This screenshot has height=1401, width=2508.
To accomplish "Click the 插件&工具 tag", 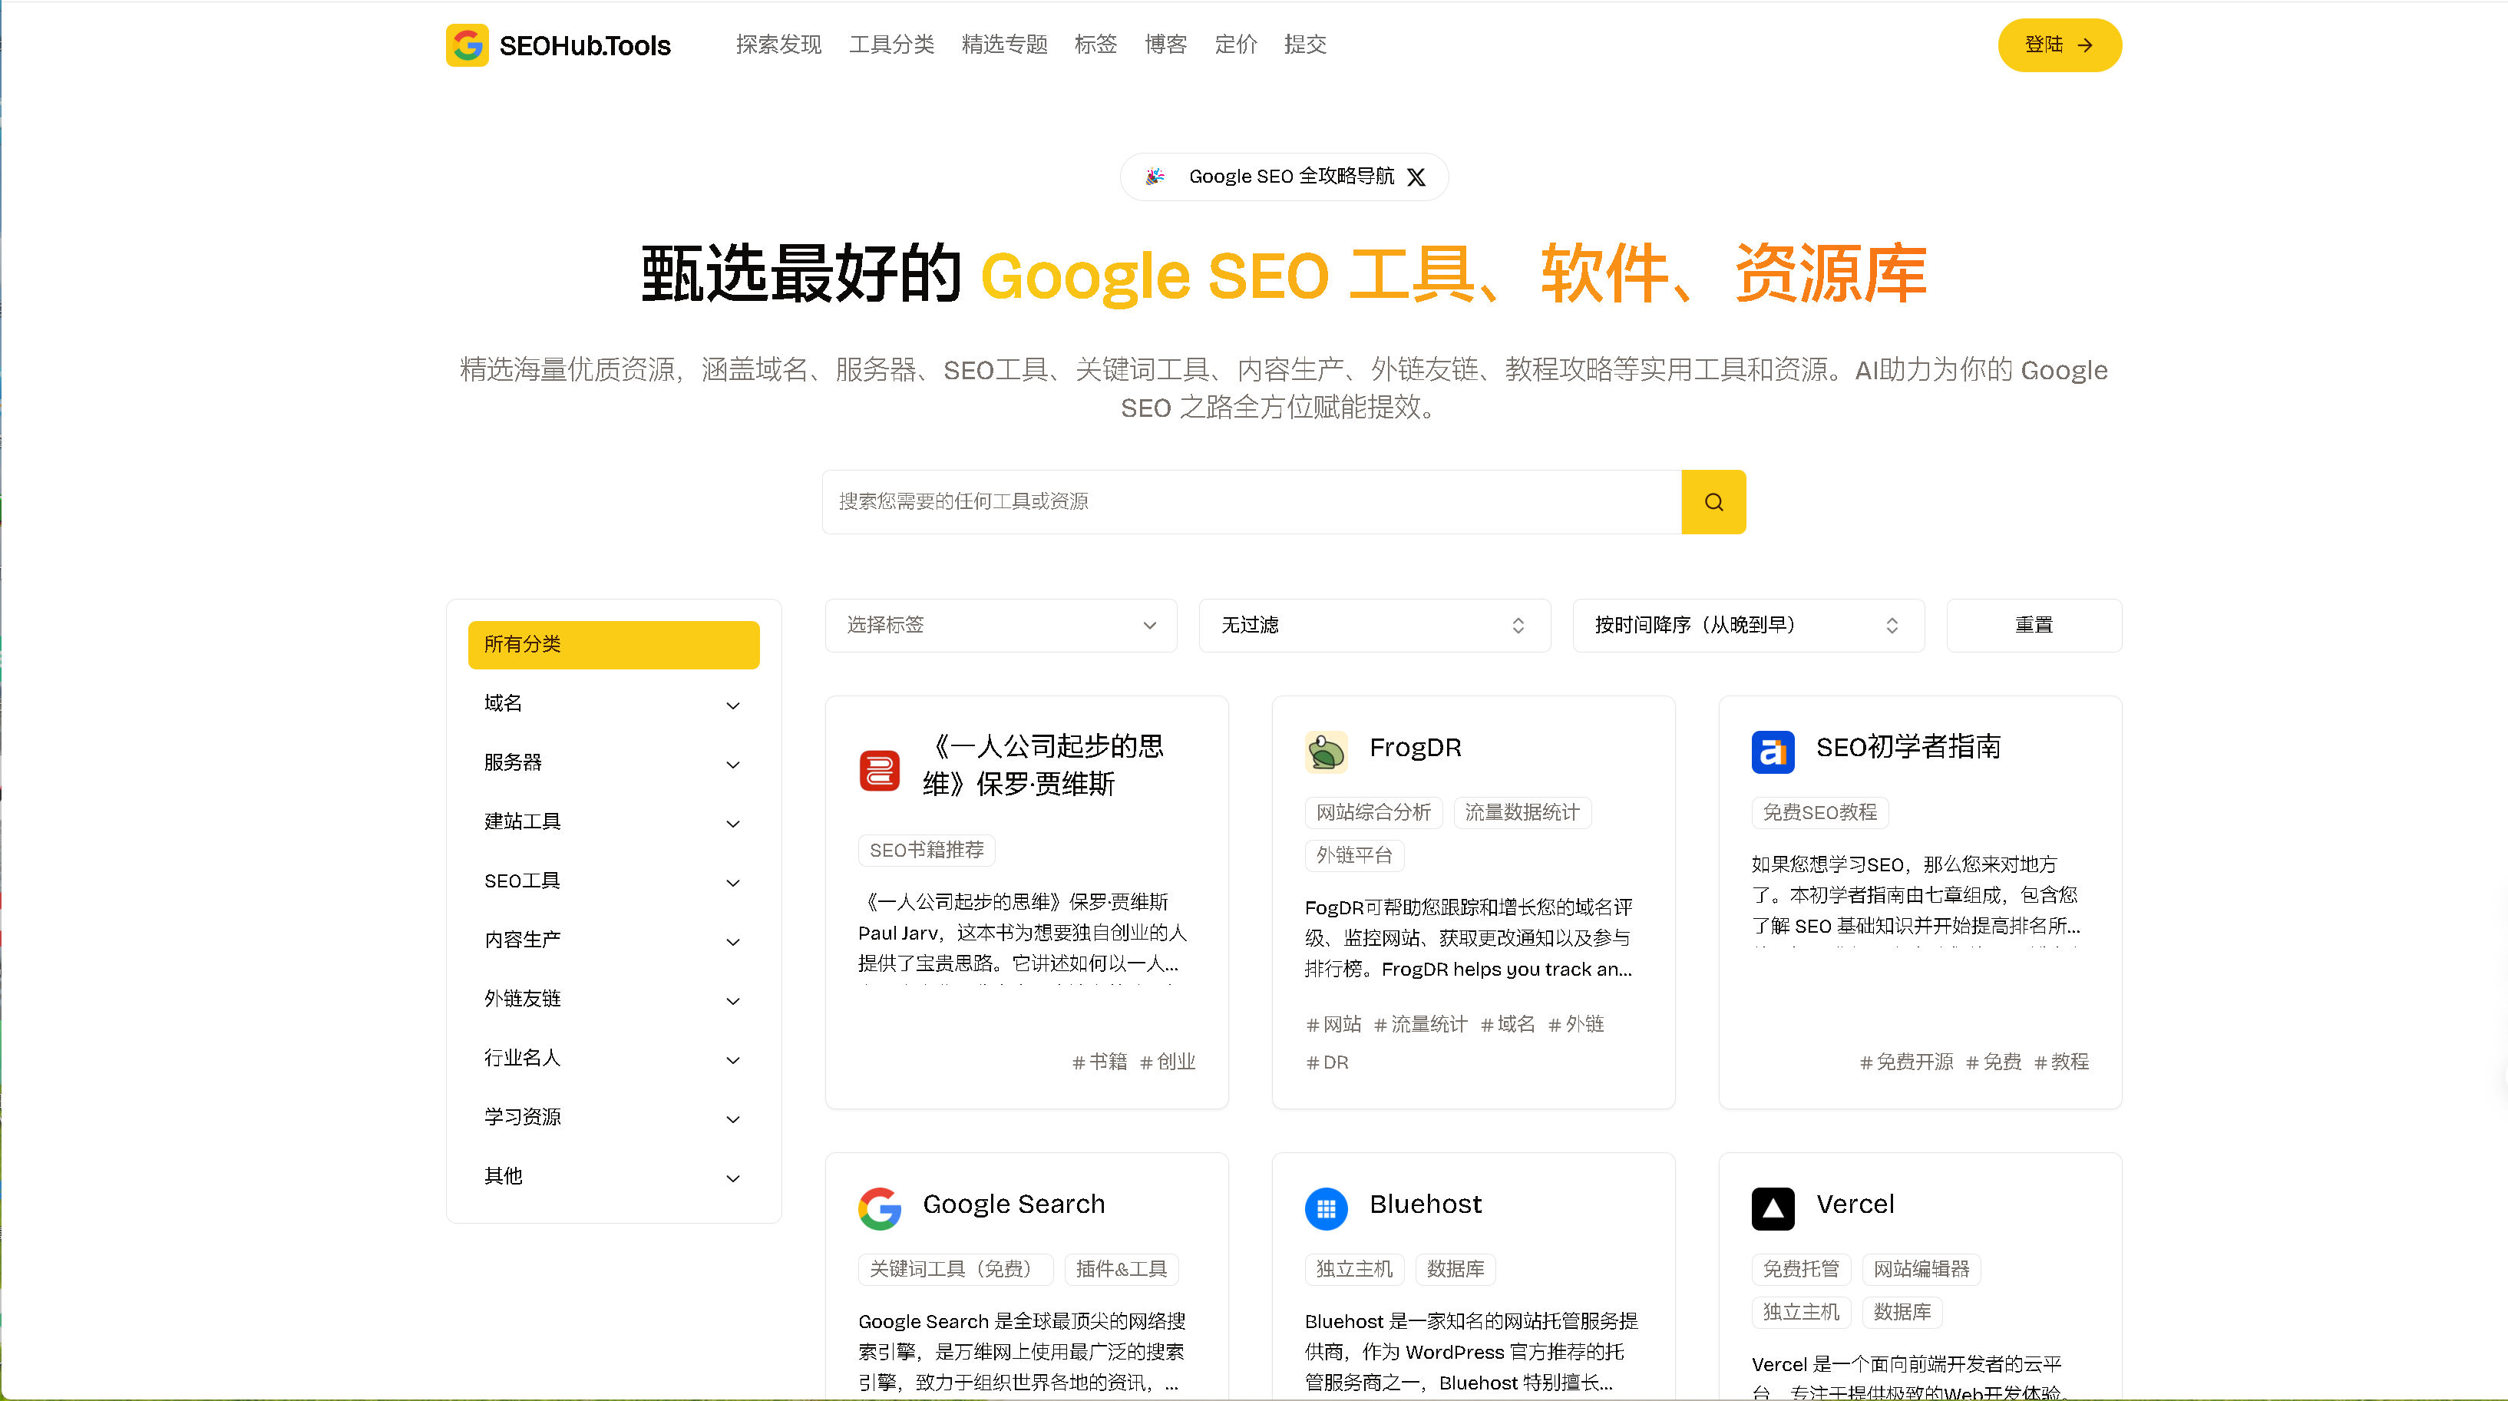I will tap(1121, 1269).
